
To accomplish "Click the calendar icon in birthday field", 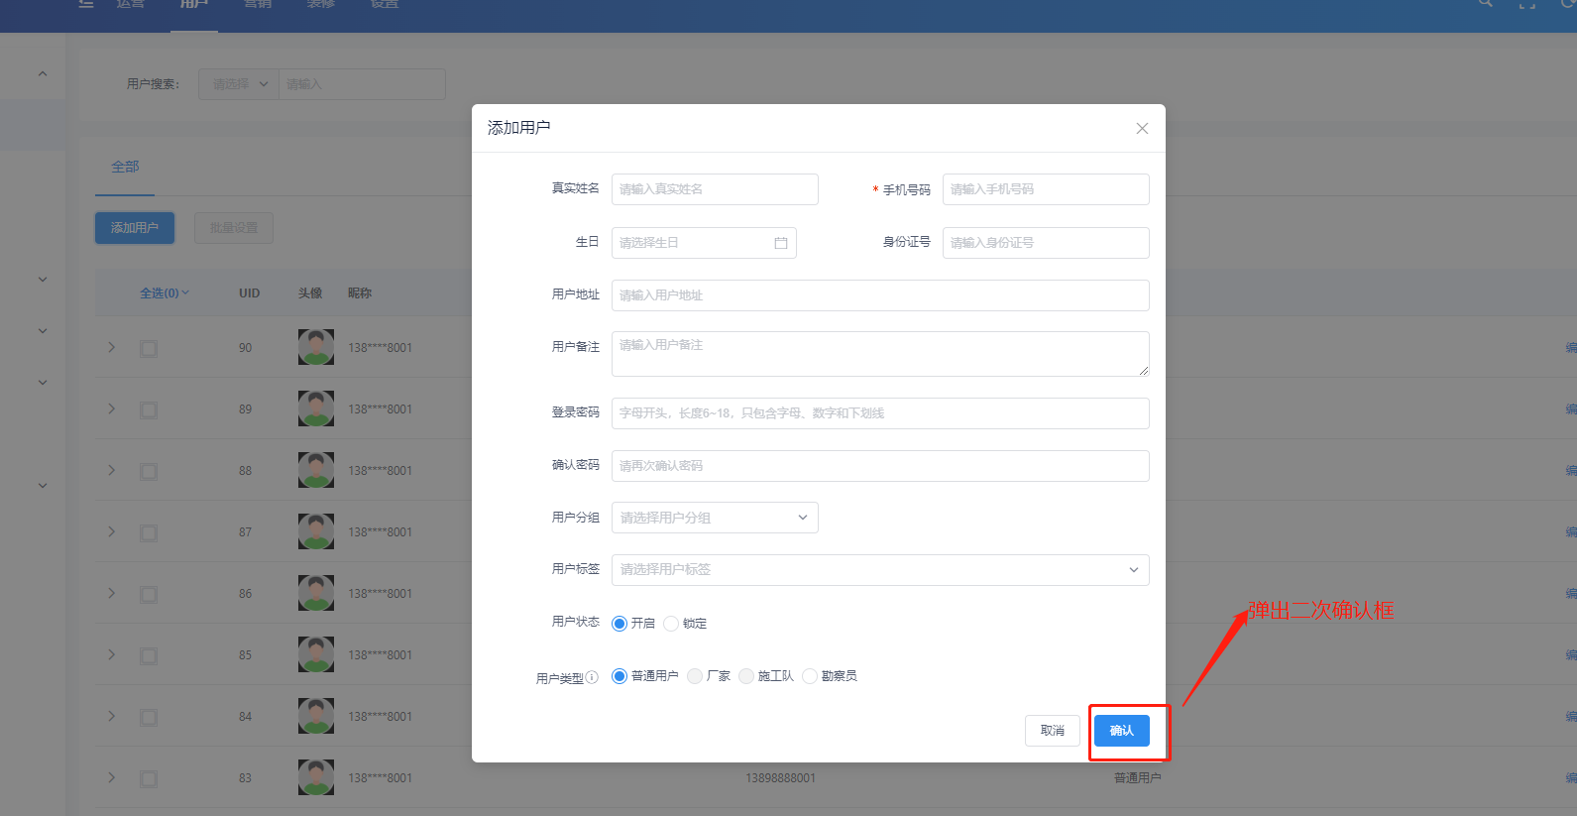I will click(x=781, y=243).
